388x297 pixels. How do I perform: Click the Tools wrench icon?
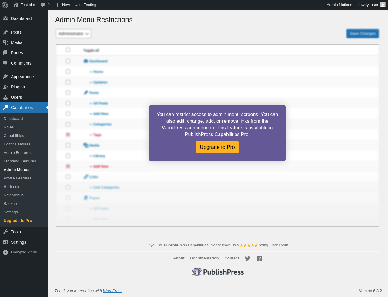coord(5,232)
